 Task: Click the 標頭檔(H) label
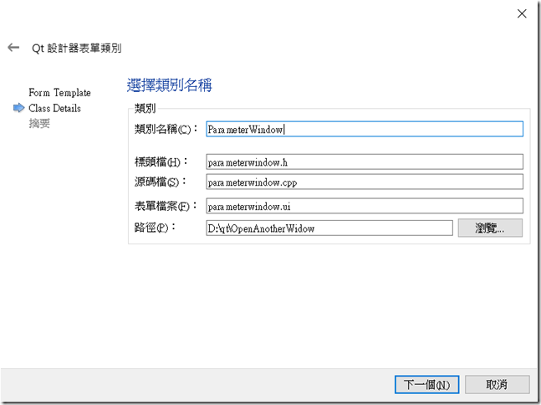(x=161, y=161)
